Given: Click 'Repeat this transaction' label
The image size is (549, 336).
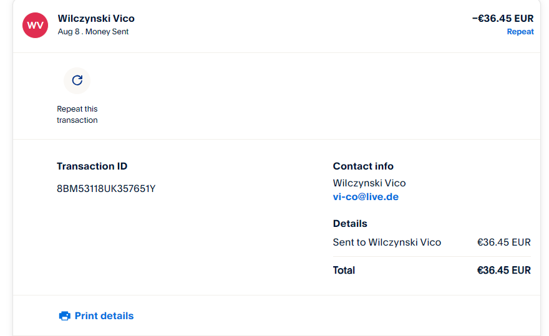Looking at the screenshot, I should tap(77, 115).
